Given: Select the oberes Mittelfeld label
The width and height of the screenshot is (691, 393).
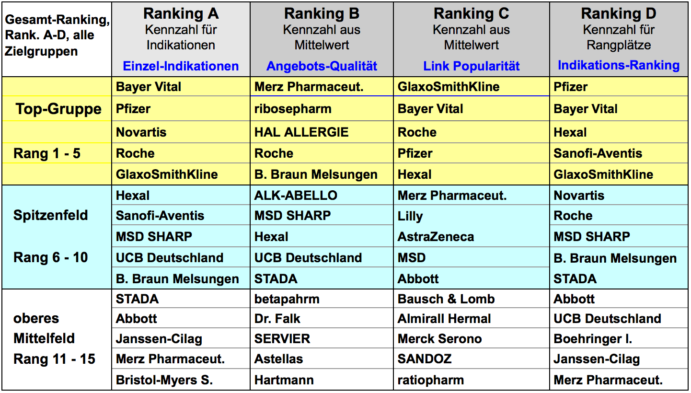Looking at the screenshot, I should (44, 328).
